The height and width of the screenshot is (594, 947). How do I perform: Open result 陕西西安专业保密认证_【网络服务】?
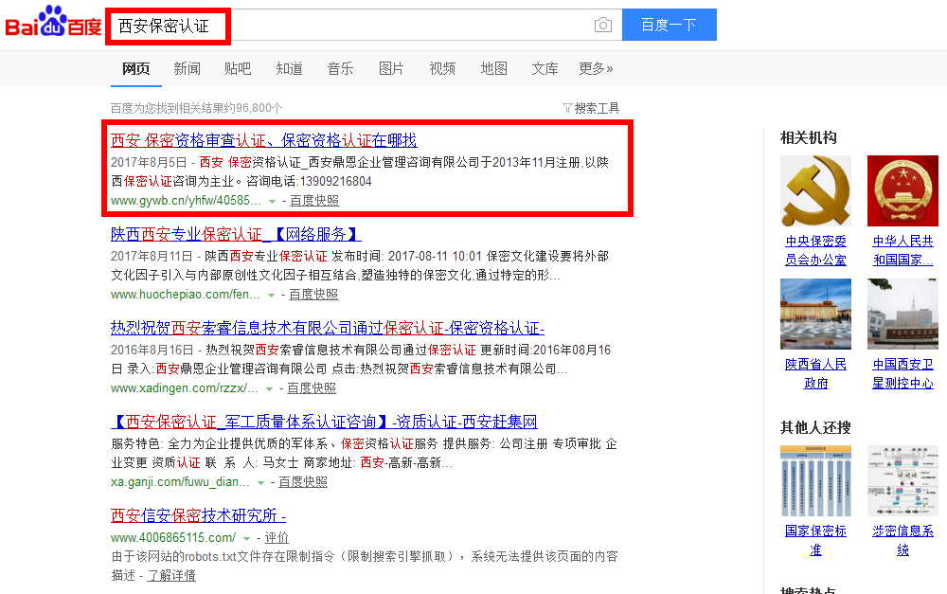pyautogui.click(x=236, y=234)
